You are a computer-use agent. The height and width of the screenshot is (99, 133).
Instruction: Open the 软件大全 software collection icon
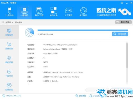(x=54, y=12)
